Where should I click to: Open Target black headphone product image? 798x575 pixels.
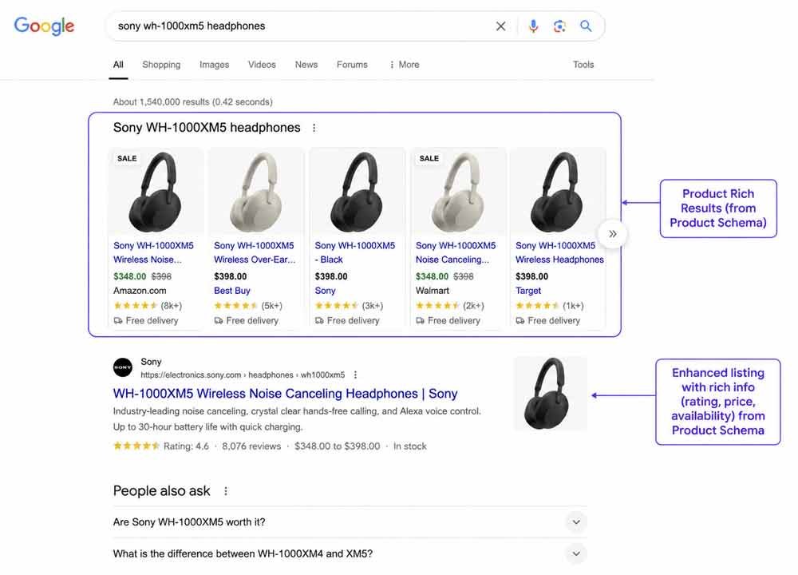[558, 192]
